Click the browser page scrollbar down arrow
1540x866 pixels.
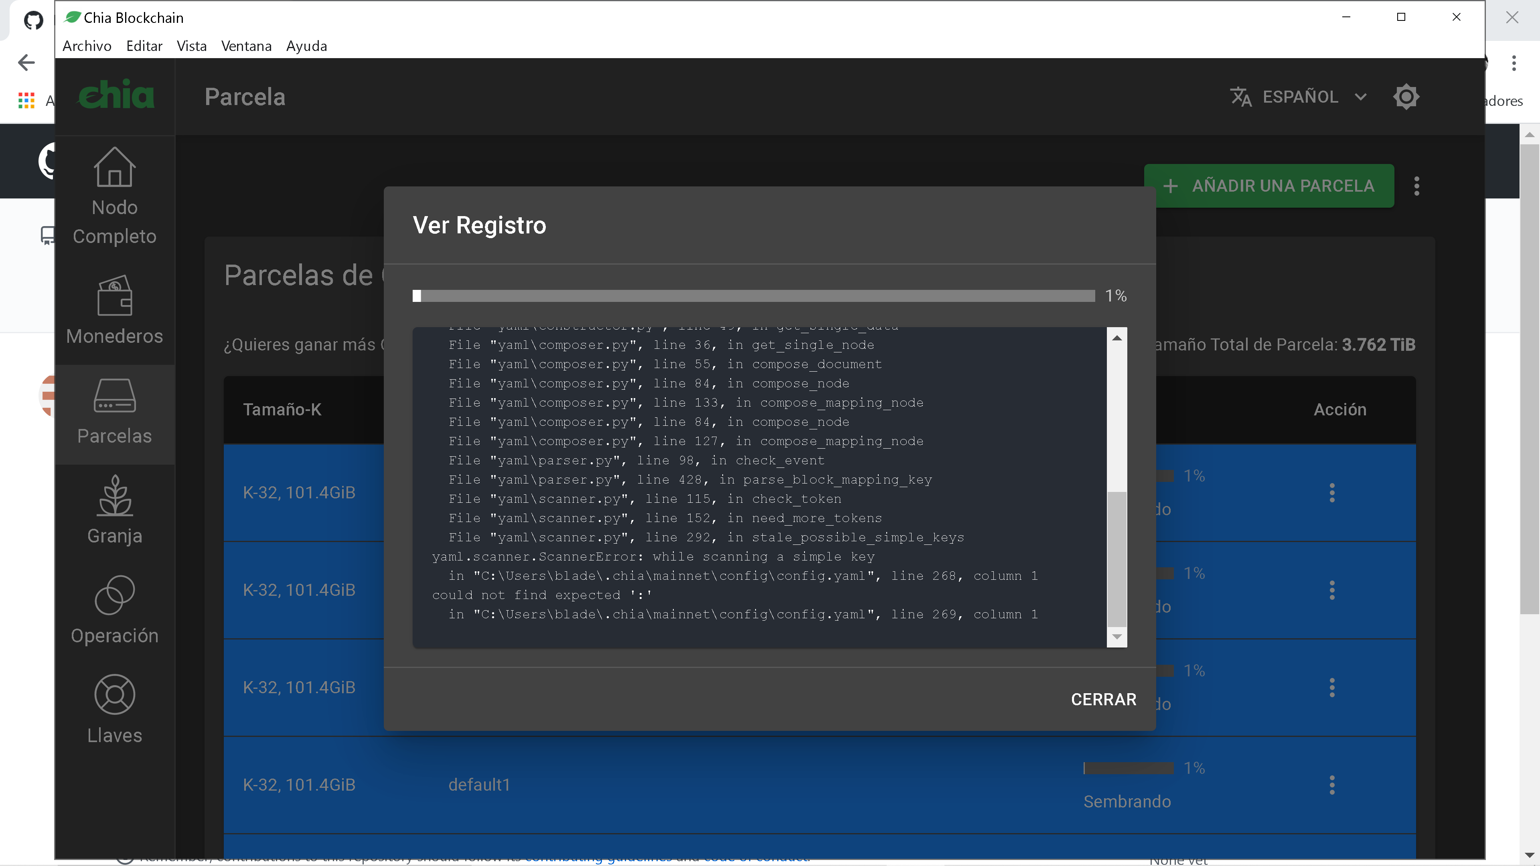(1529, 855)
